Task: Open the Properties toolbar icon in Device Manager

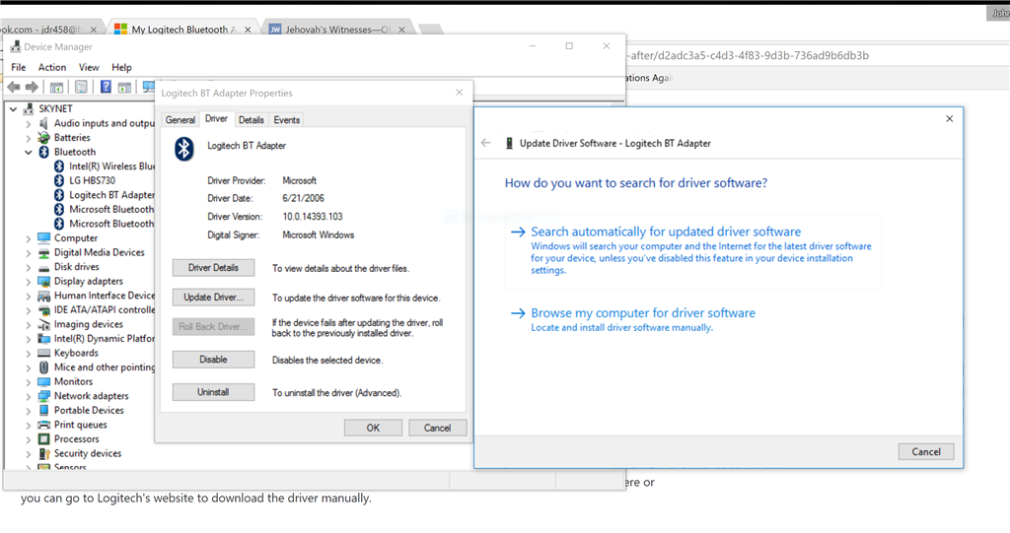Action: coord(81,87)
